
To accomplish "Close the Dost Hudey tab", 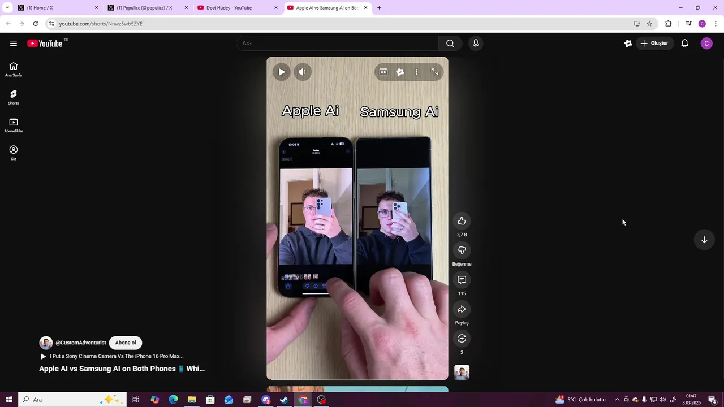I will pos(276,8).
